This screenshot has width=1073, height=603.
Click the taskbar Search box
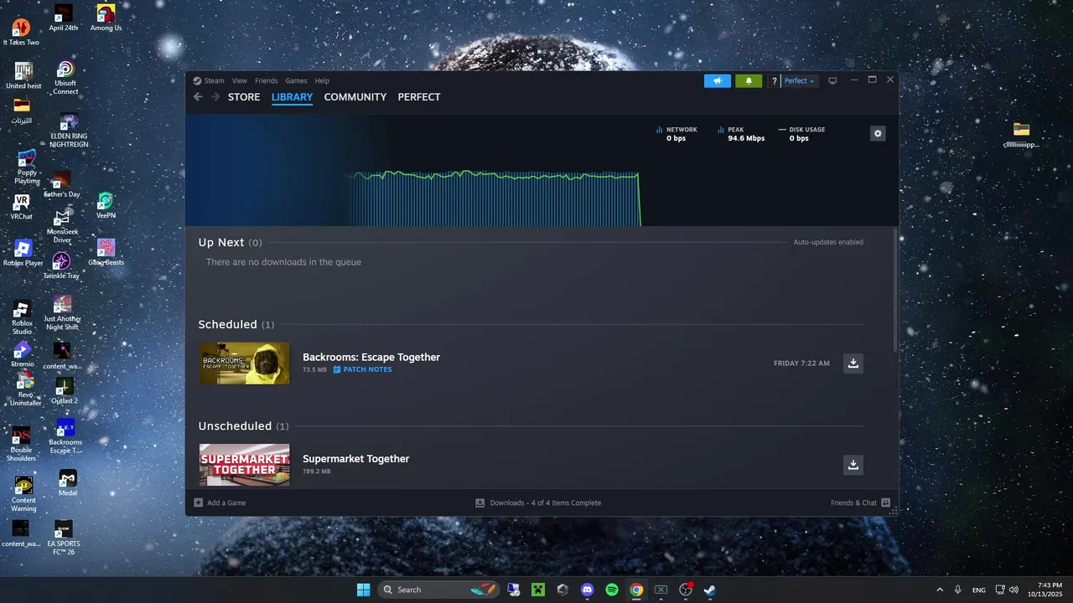pyautogui.click(x=438, y=590)
